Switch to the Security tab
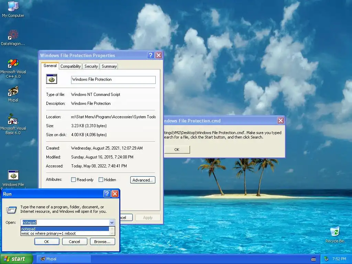 [x=91, y=66]
